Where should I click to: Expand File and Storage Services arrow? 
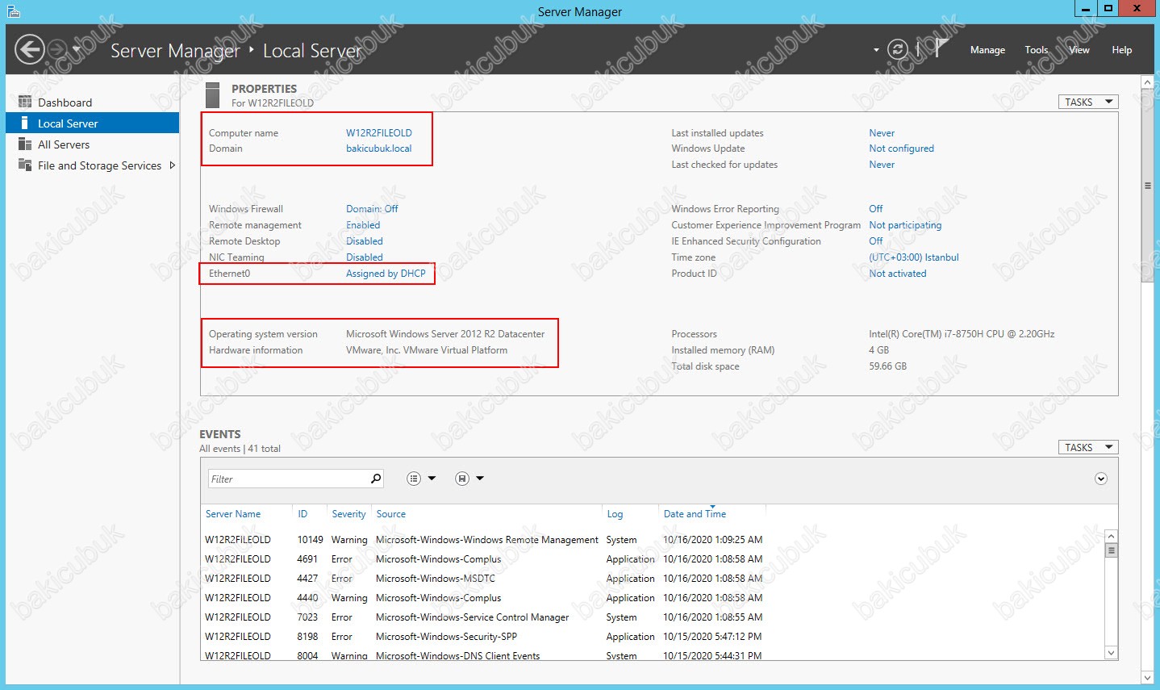172,165
